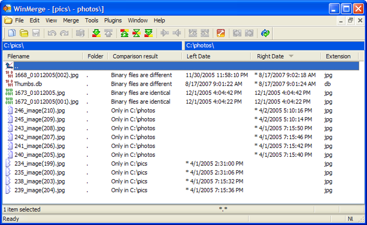Jump to current difference icon
367x225 pixels.
click(136, 33)
